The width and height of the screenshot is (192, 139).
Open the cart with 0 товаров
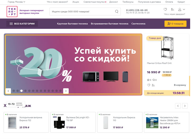[x=175, y=24]
